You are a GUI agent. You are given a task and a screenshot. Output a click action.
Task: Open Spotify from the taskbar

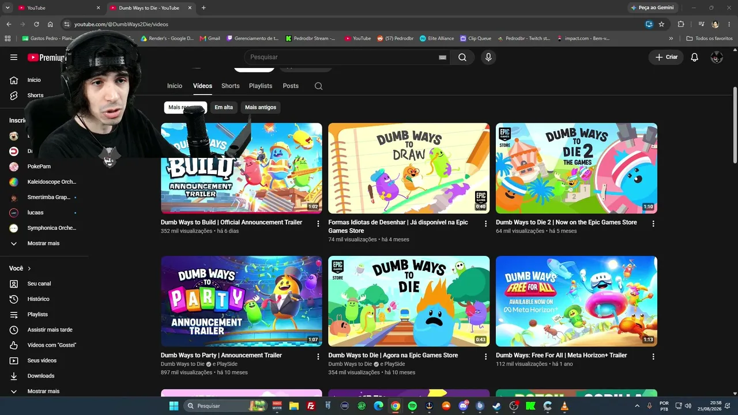pos(412,406)
